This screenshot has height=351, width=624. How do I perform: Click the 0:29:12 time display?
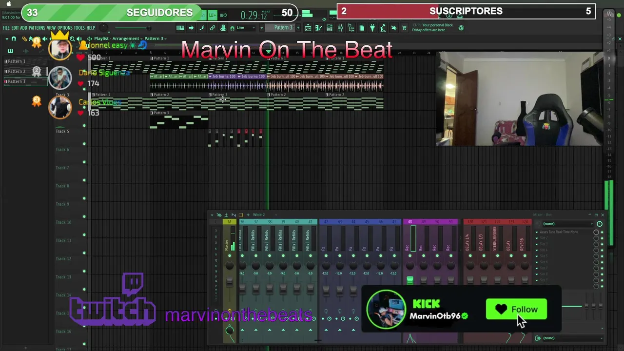click(254, 15)
